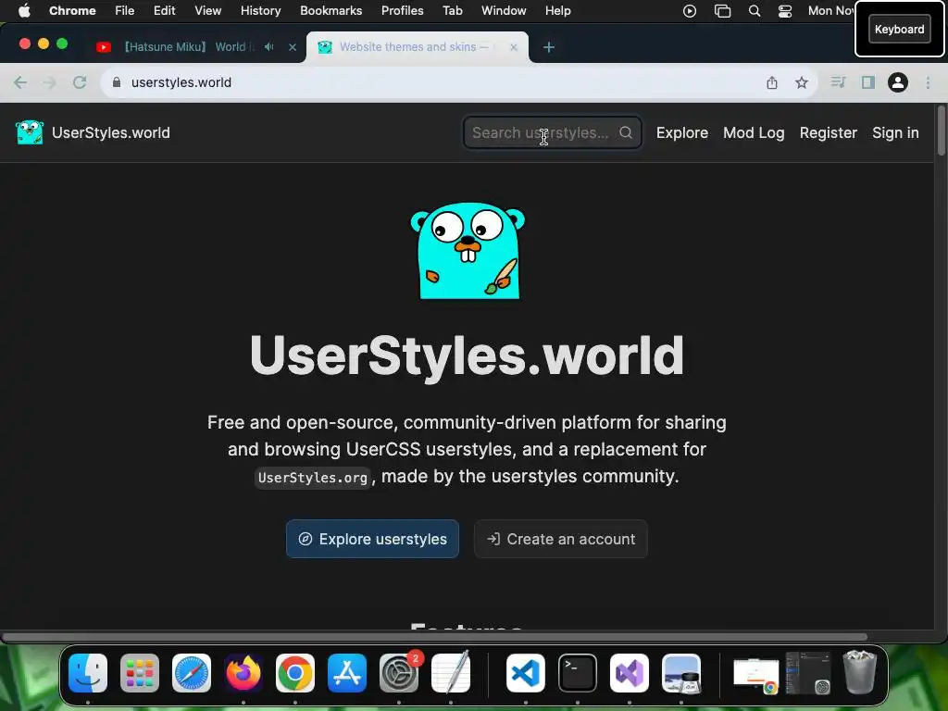Screen dimensions: 948x711
Task: Click the Keyboard button overlay
Action: click(x=899, y=29)
